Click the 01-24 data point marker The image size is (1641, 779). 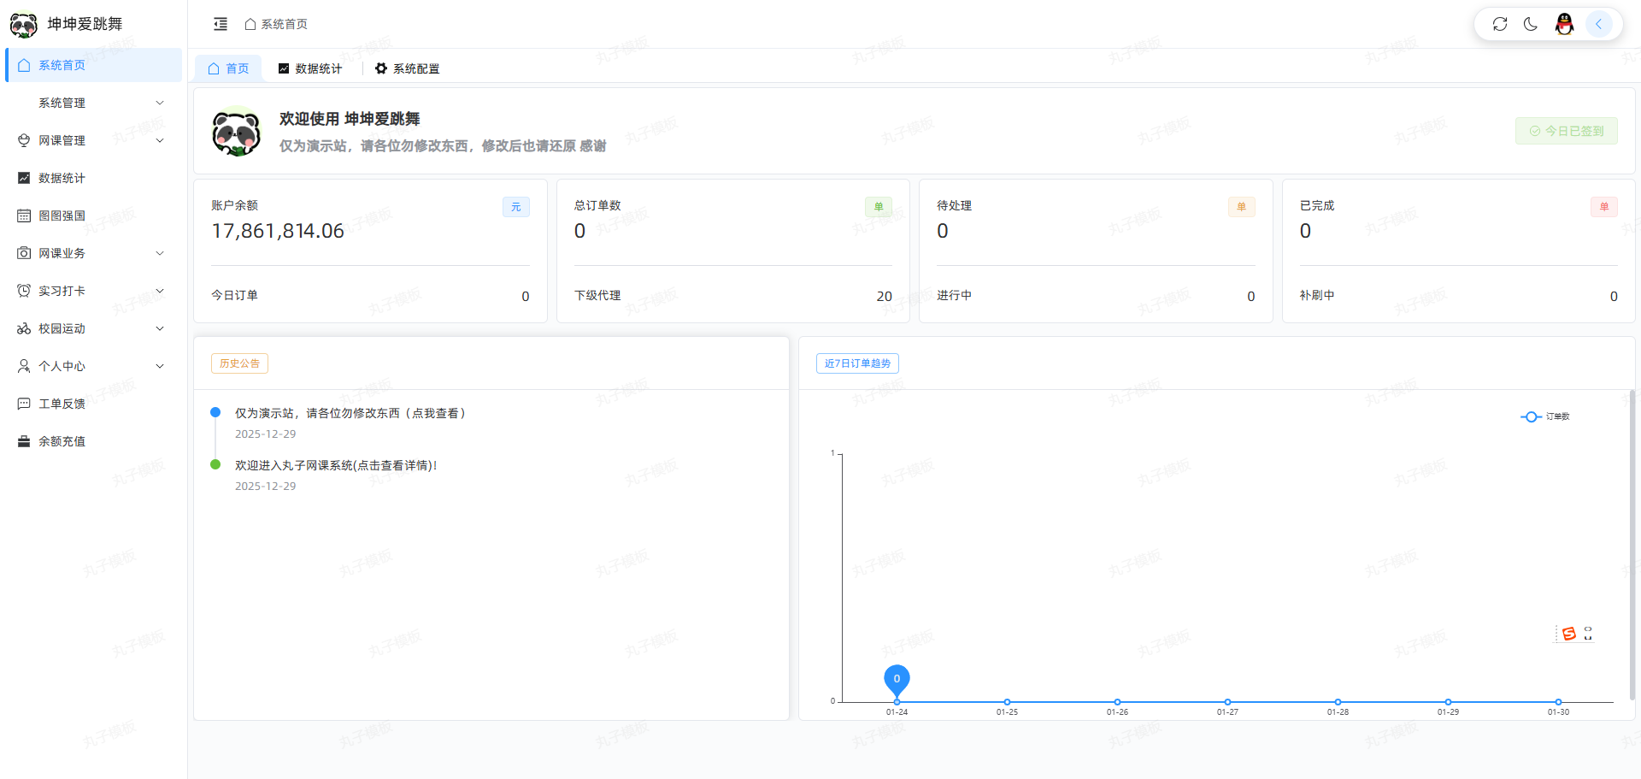click(897, 701)
